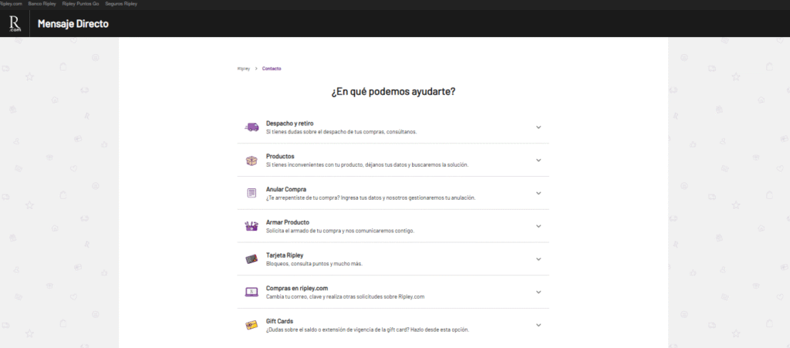790x348 pixels.
Task: Click the Contacto breadcrumb link
Action: point(272,69)
